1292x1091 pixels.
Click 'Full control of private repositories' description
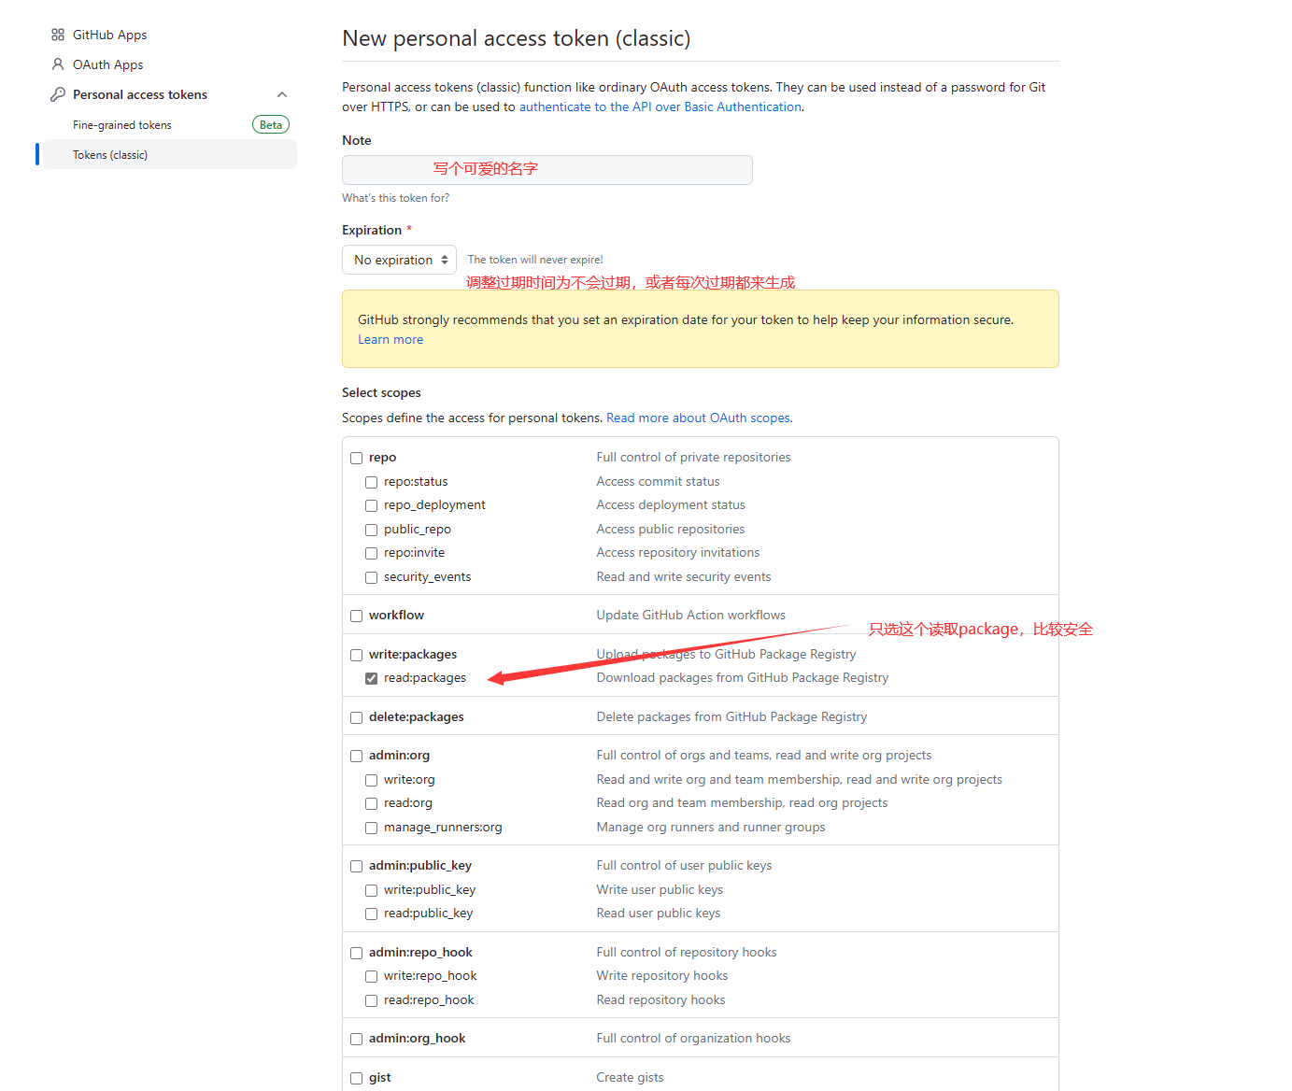pos(693,457)
